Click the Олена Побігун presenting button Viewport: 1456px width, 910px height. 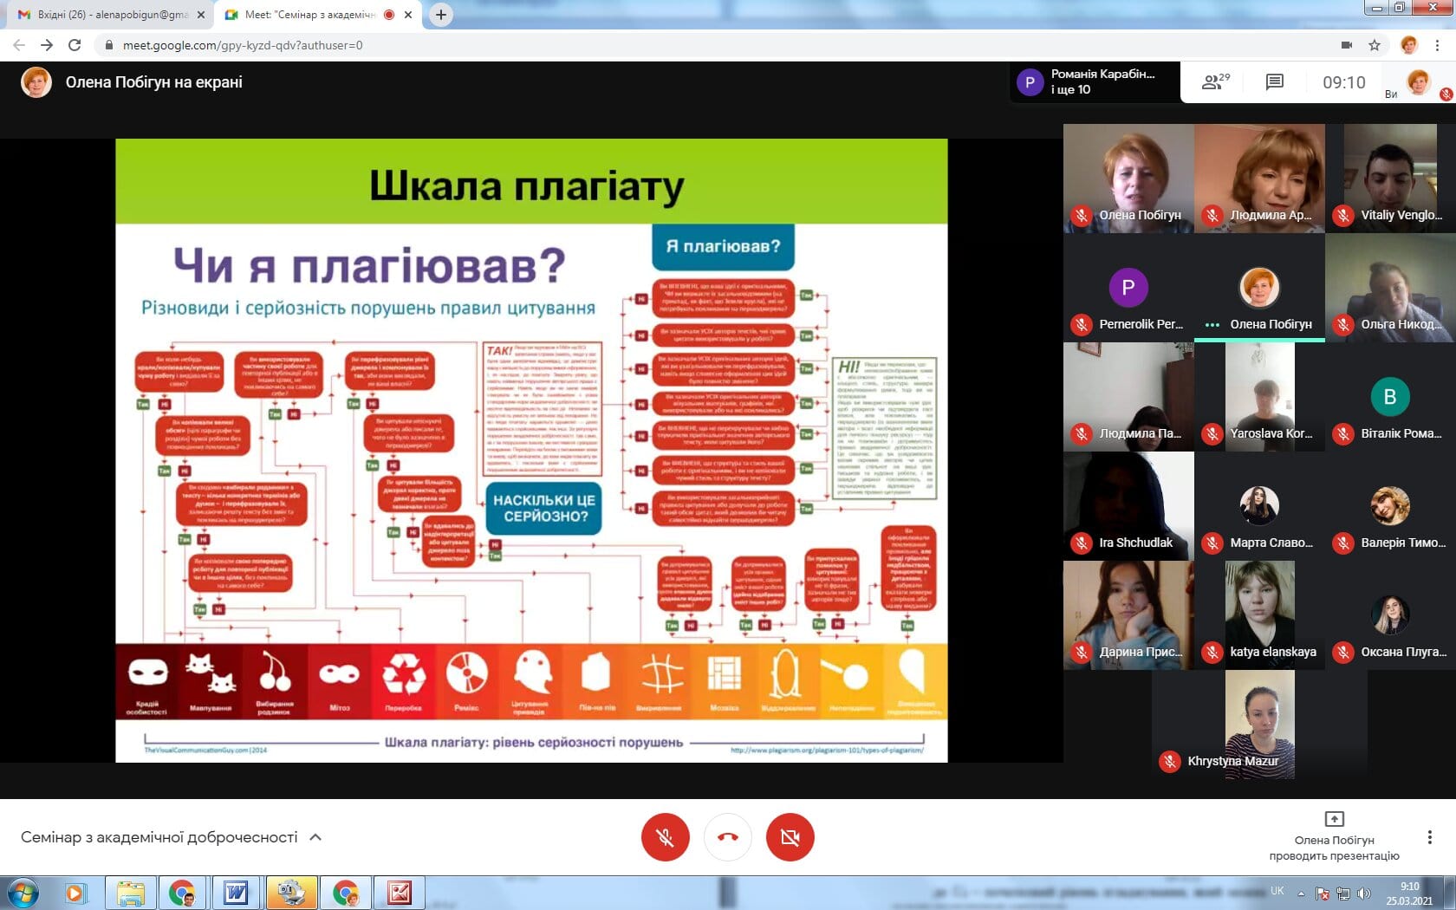pyautogui.click(x=1334, y=837)
